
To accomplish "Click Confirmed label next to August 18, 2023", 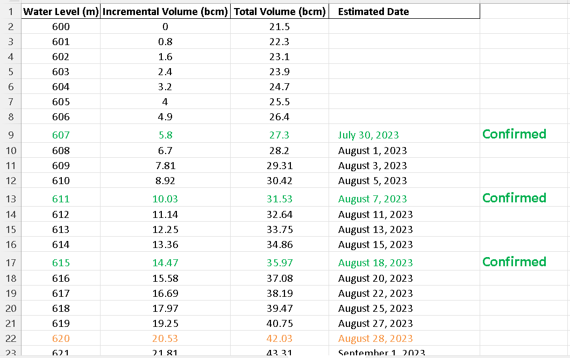I will coord(514,262).
